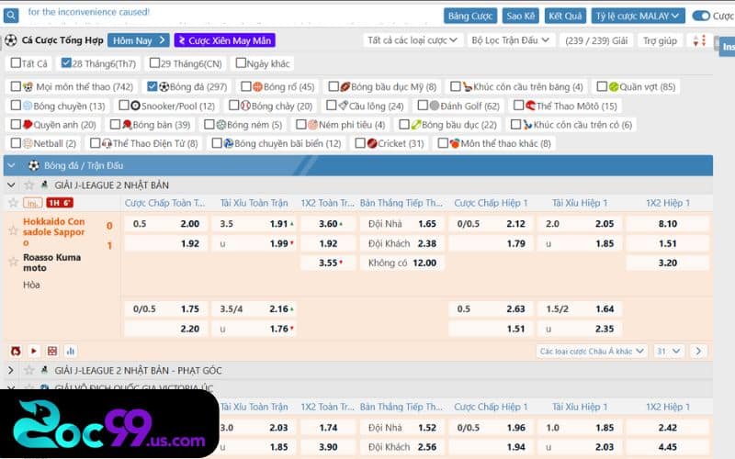Open Cược Xiên May Mắn
The height and width of the screenshot is (459, 735).
tap(224, 40)
